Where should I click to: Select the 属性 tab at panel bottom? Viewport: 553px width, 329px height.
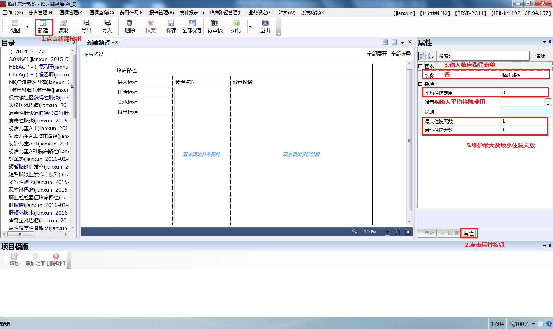coord(469,233)
